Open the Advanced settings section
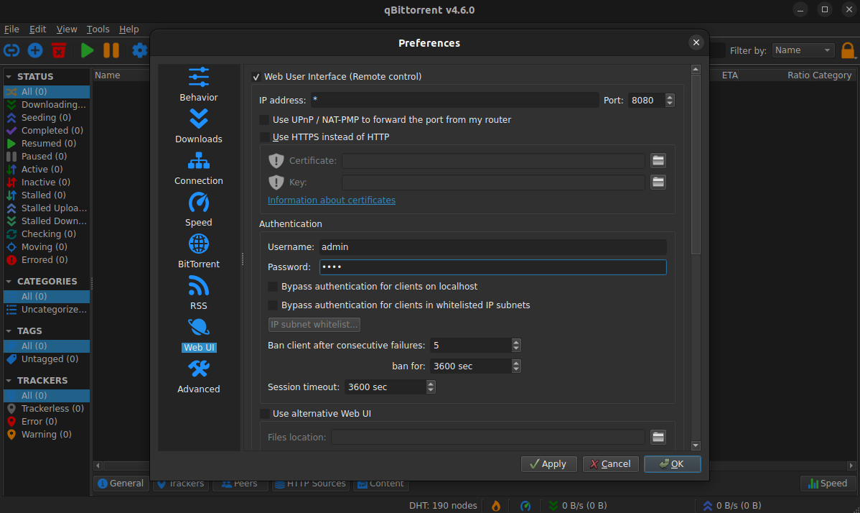 coord(198,374)
